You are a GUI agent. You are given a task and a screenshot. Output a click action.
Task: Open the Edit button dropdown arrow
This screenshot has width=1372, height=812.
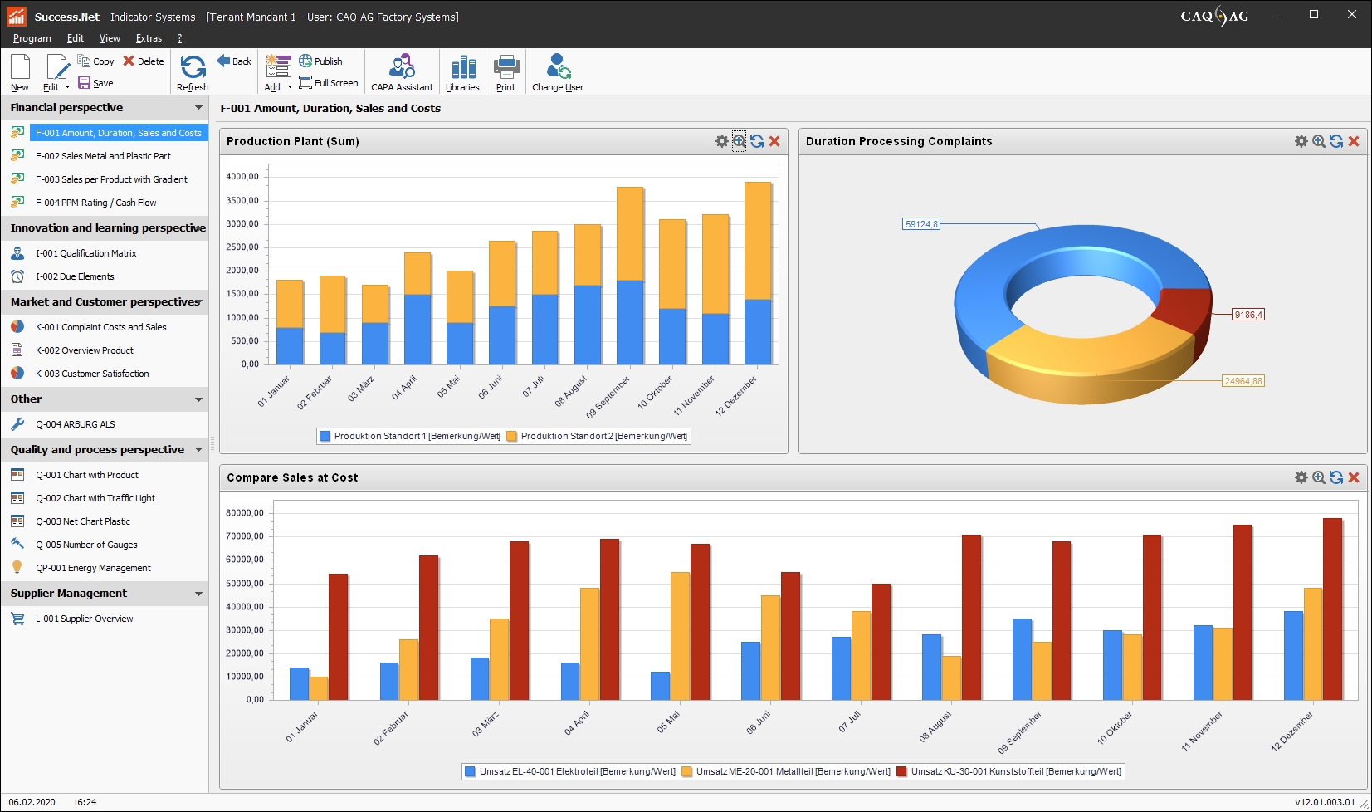[68, 87]
